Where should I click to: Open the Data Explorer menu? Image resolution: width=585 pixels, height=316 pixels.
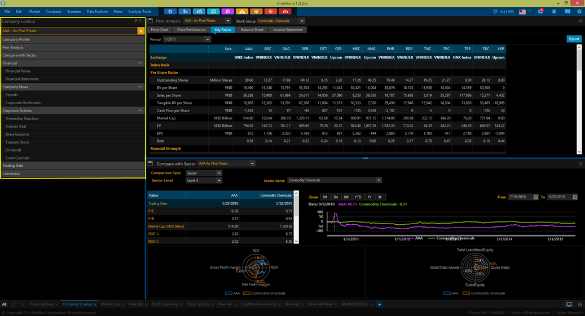tap(98, 12)
